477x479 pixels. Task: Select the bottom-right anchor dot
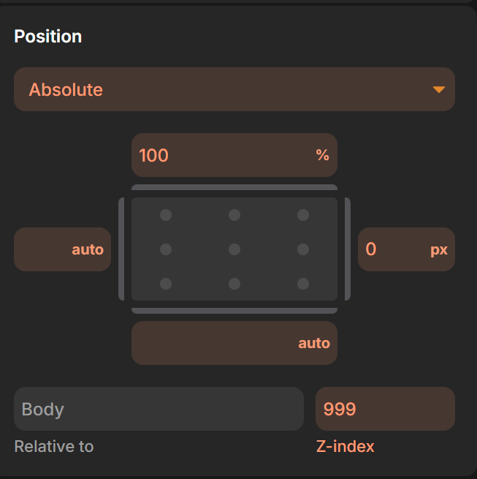pos(303,284)
